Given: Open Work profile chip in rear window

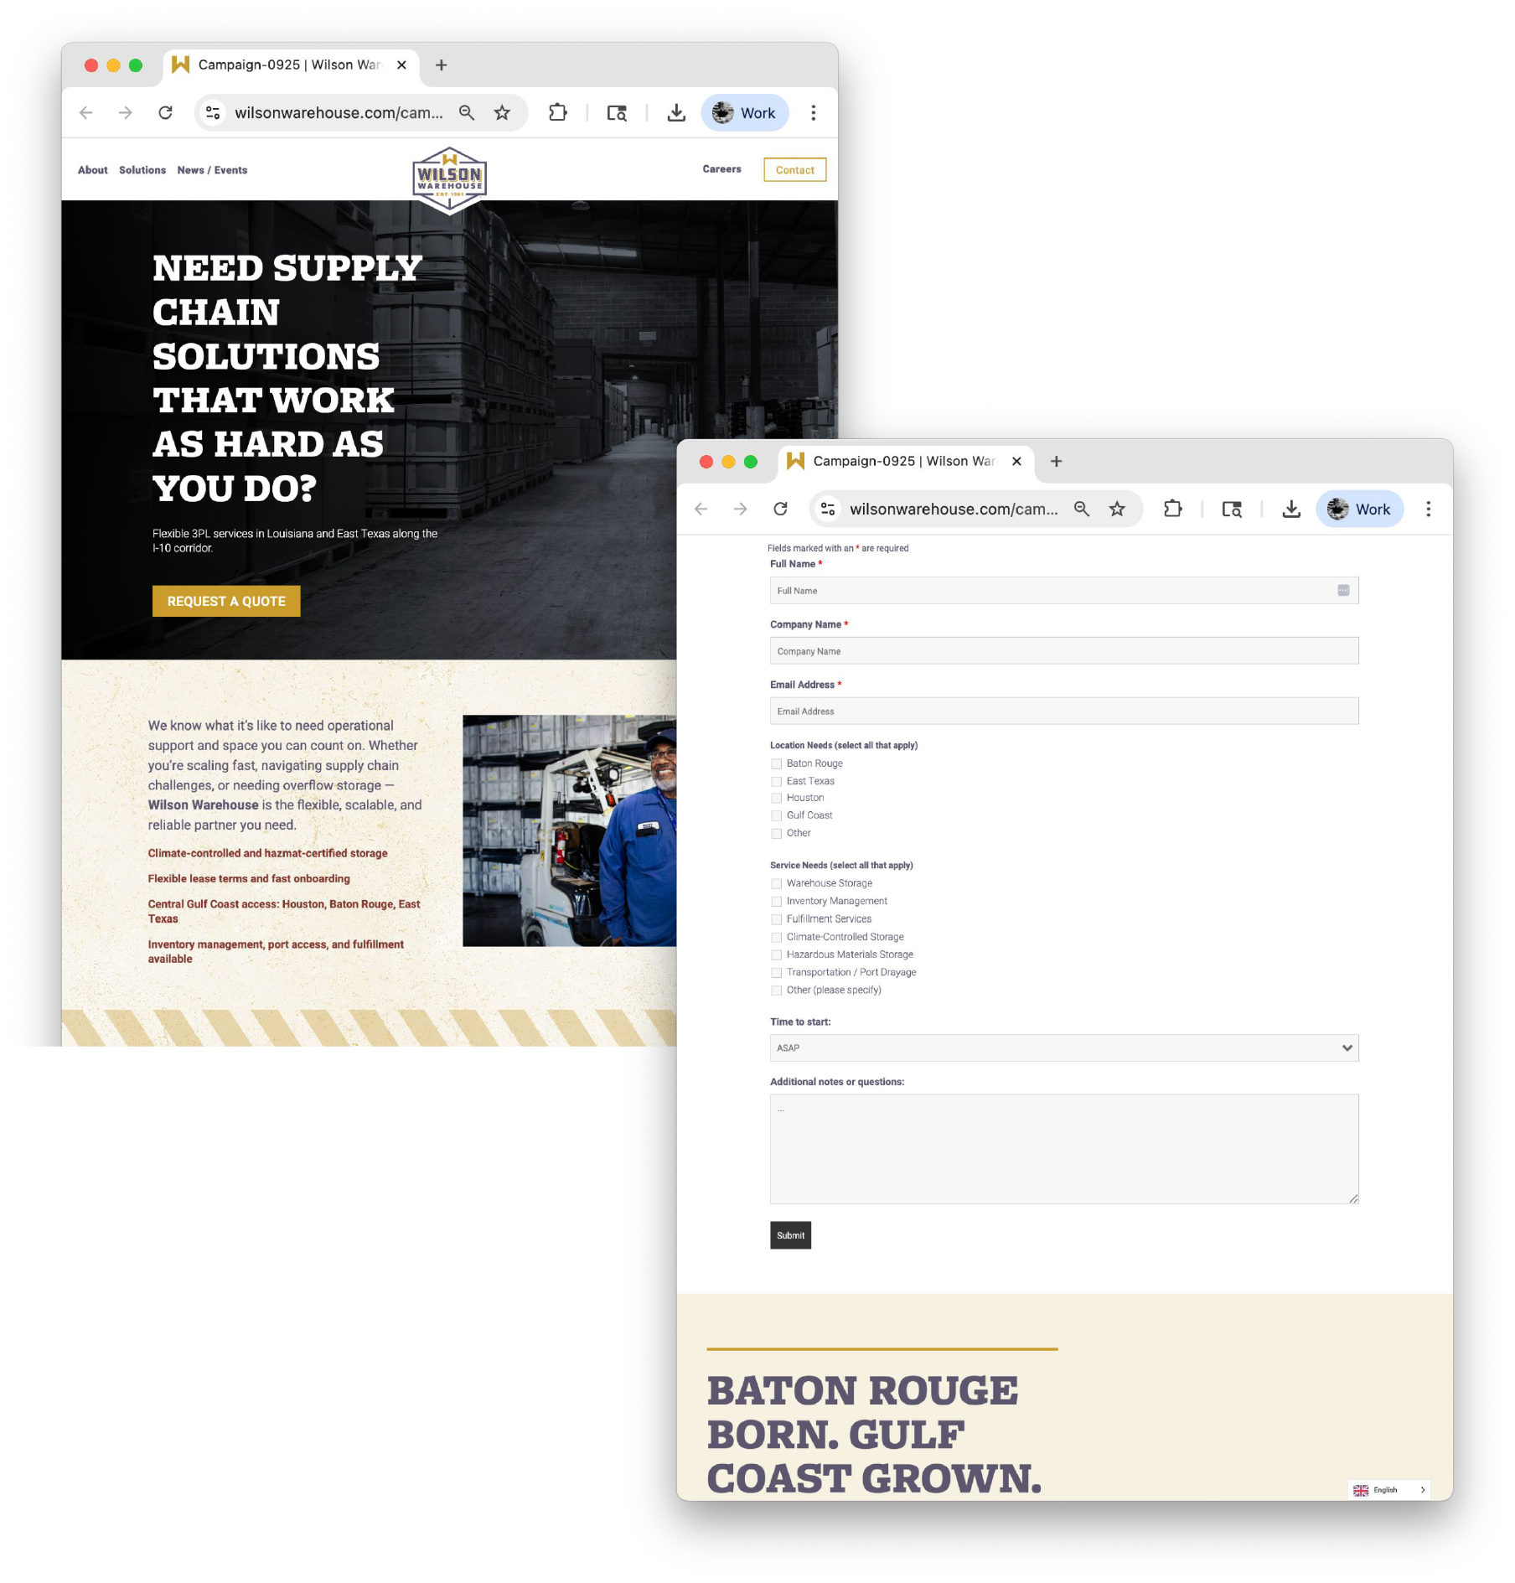Looking at the screenshot, I should [745, 113].
